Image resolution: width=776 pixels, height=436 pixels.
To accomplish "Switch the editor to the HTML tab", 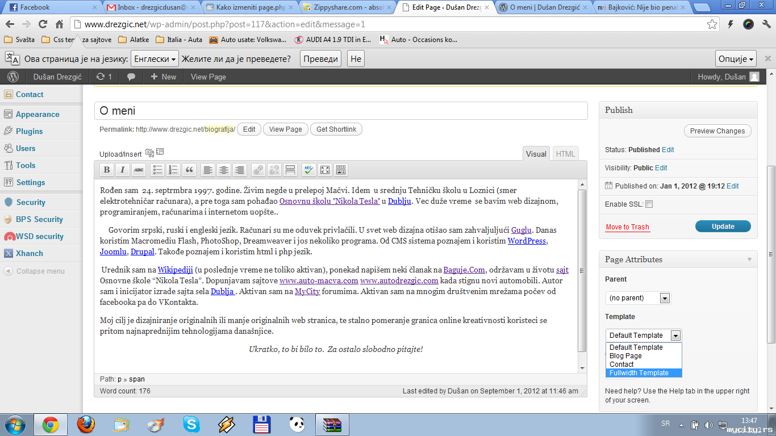I will [x=566, y=154].
